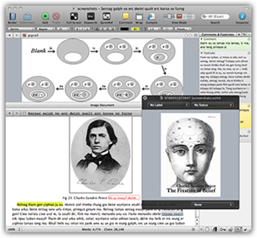Open the None dropdown in QuickRef panel
This screenshot has width=257, height=238.
tap(212, 204)
